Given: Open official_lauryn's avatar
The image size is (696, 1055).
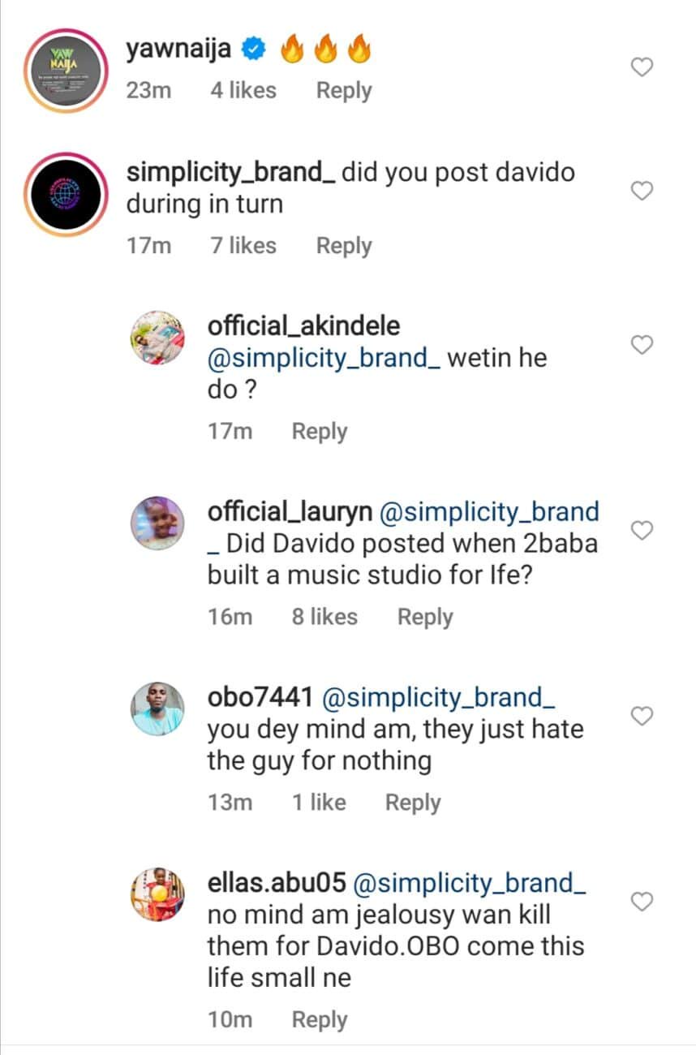Looking at the screenshot, I should [x=157, y=523].
